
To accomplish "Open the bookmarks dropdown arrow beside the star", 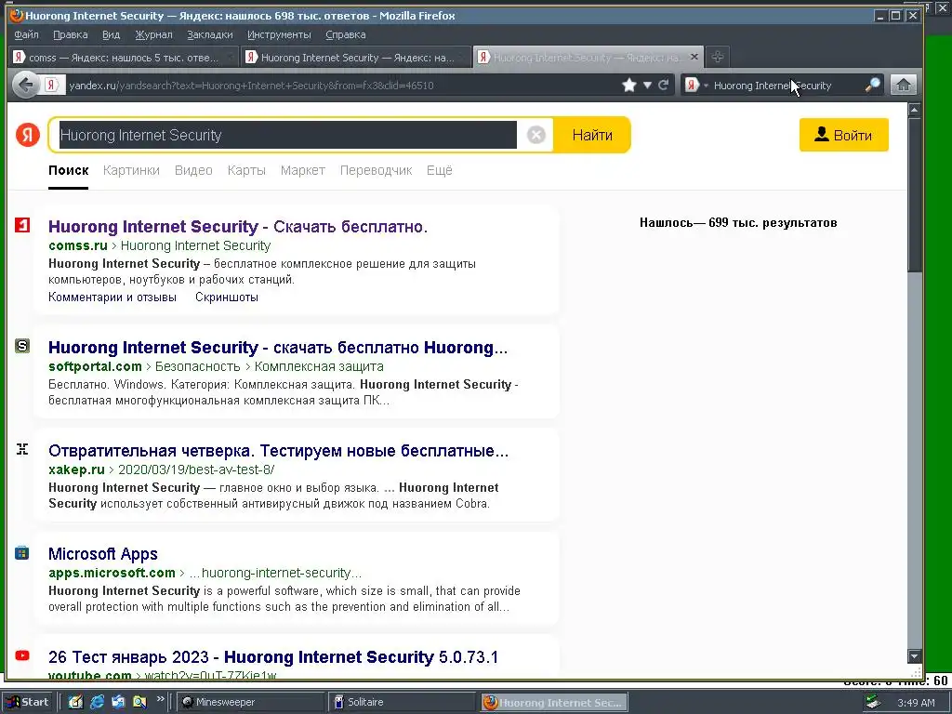I will click(647, 85).
